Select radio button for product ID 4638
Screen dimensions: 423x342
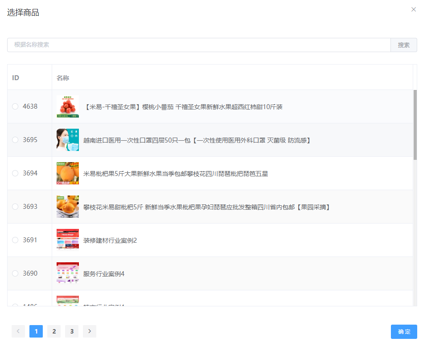[x=15, y=106]
